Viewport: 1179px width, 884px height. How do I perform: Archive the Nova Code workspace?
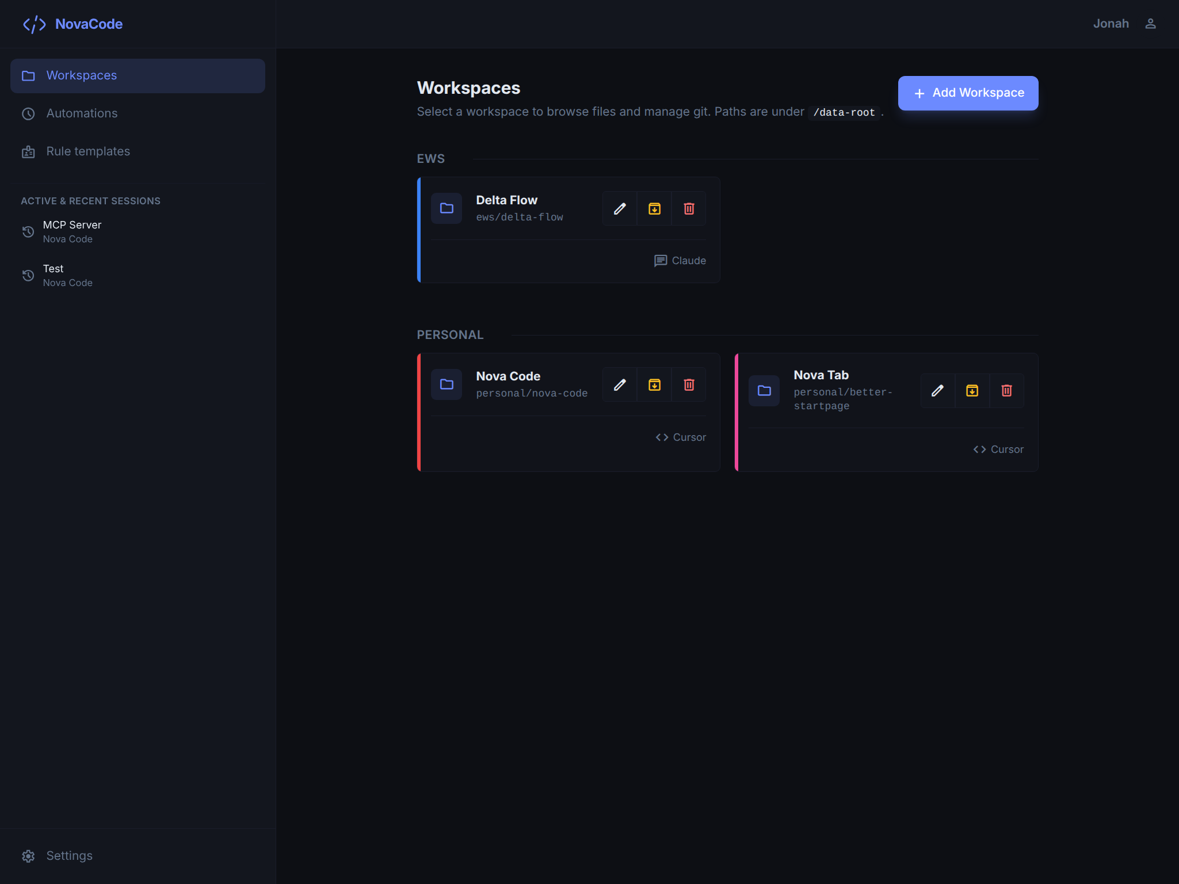[654, 384]
